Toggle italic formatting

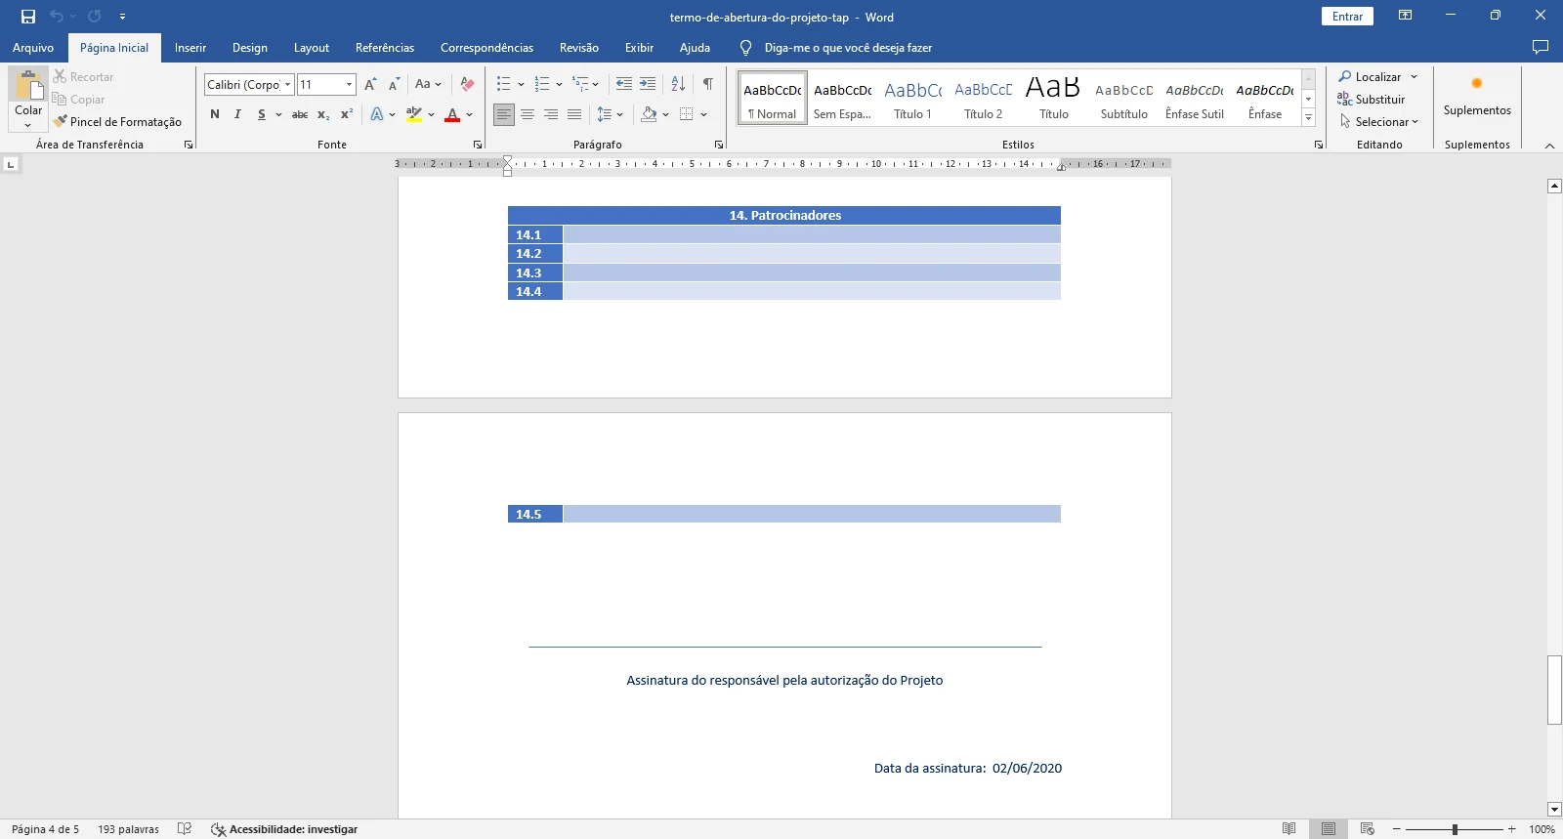coord(237,114)
